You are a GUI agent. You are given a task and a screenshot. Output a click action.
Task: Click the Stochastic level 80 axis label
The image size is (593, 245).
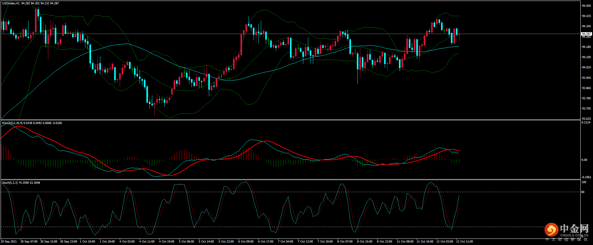(583, 192)
